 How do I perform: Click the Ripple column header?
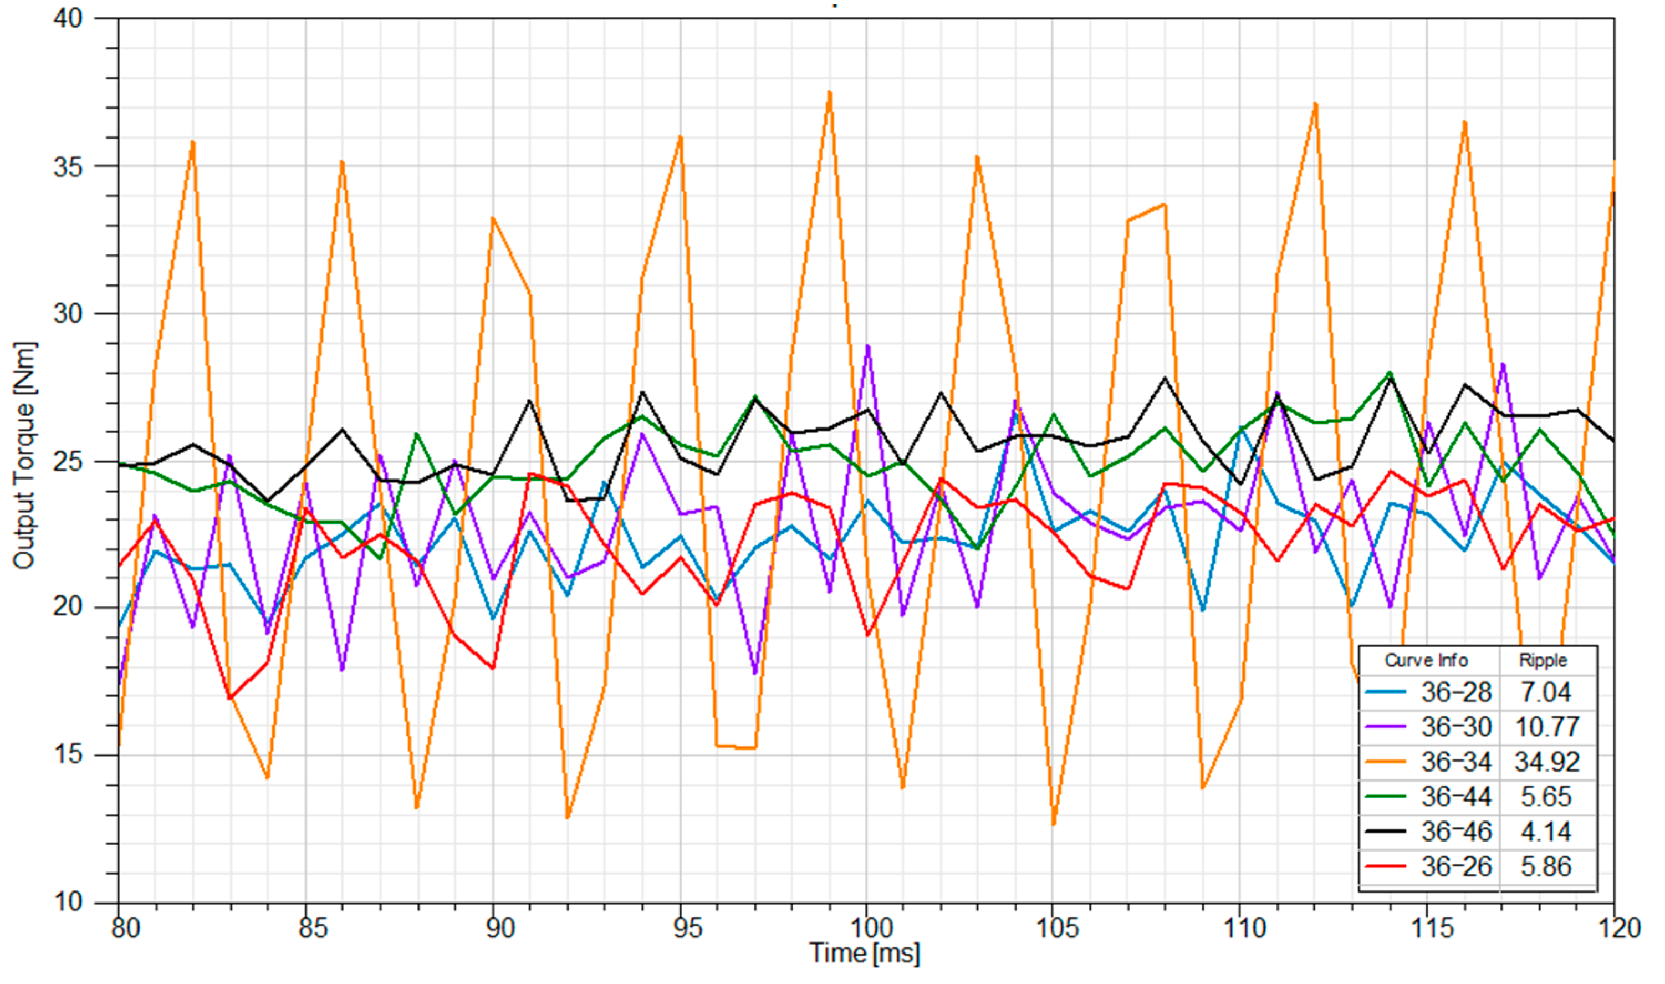click(x=1543, y=660)
